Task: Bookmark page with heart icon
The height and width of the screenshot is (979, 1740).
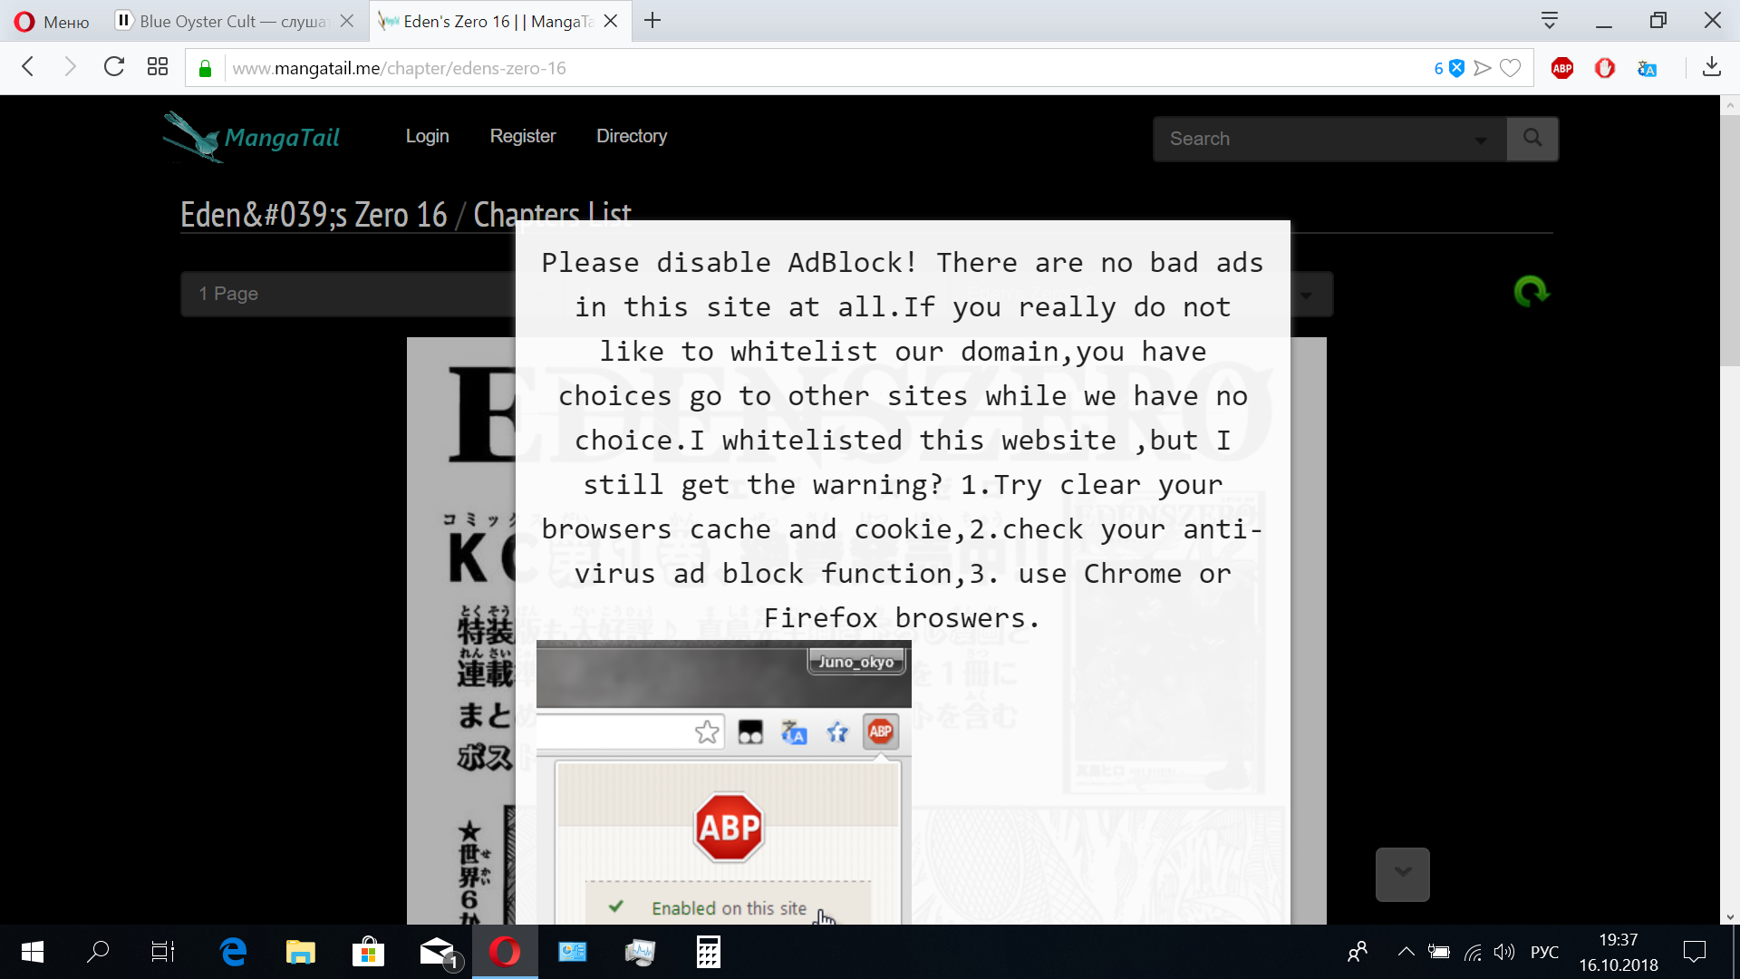Action: click(x=1511, y=68)
